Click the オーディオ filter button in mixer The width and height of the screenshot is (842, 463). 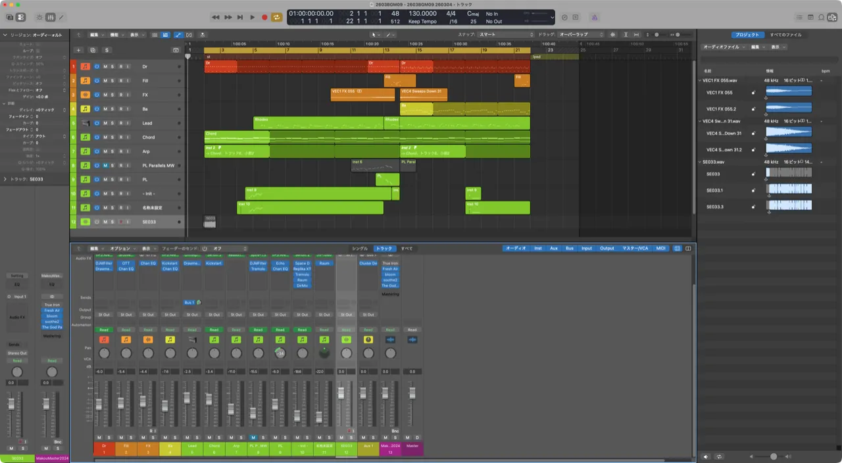(516, 248)
